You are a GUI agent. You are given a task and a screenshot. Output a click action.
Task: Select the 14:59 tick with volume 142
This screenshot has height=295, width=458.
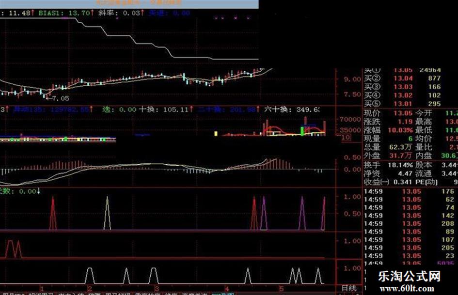[x=409, y=216]
